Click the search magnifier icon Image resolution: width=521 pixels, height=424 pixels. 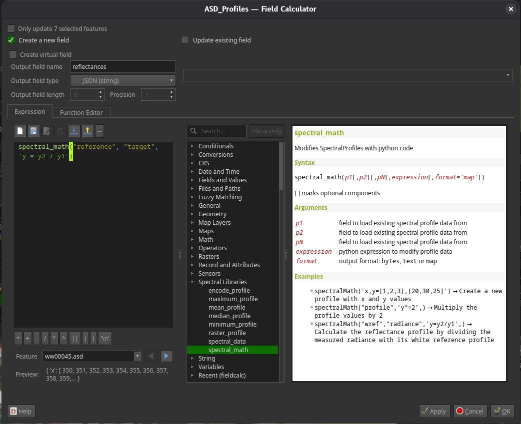193,131
